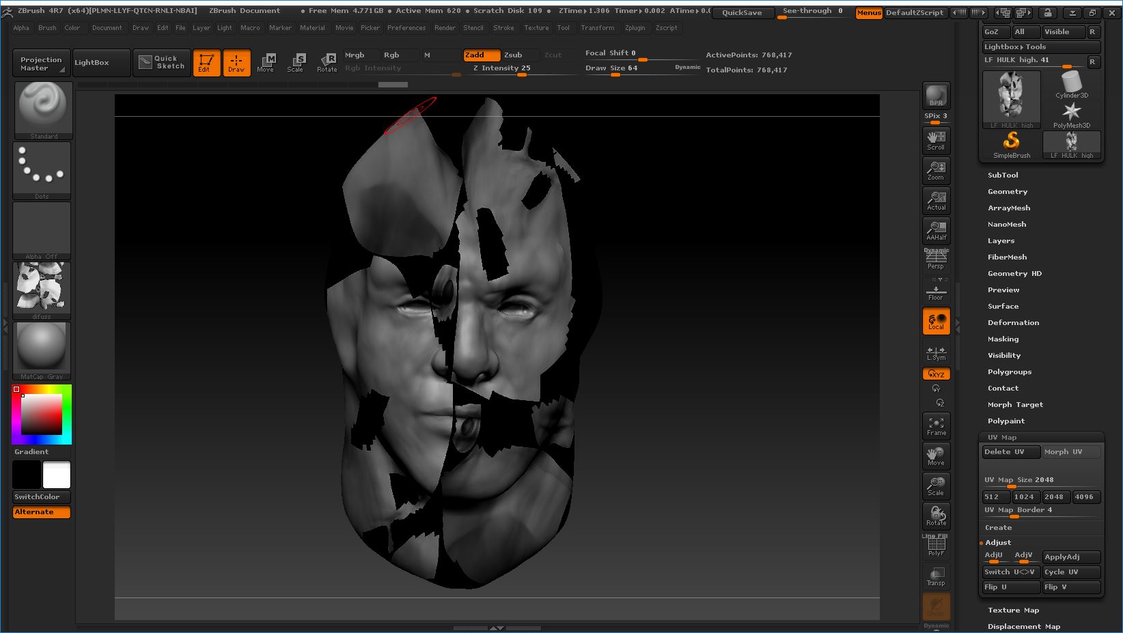The height and width of the screenshot is (633, 1123).
Task: Toggle Persp perspective view
Action: pos(936,260)
